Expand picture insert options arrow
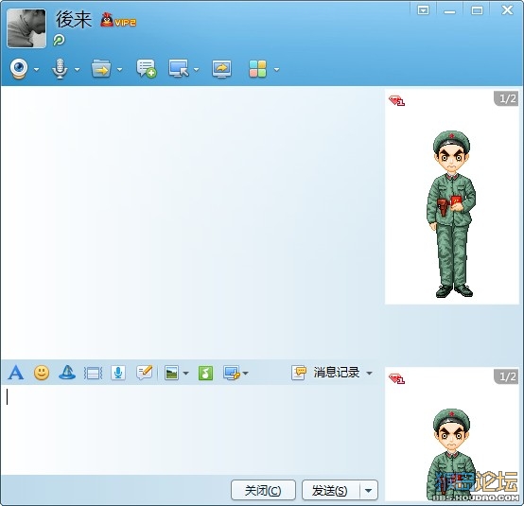 click(x=185, y=374)
